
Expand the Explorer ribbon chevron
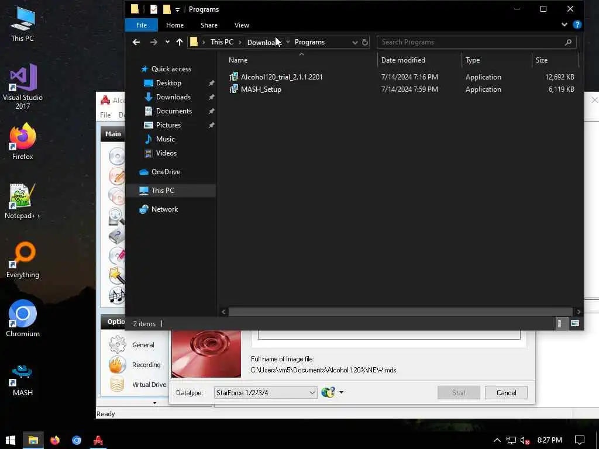[x=564, y=25]
